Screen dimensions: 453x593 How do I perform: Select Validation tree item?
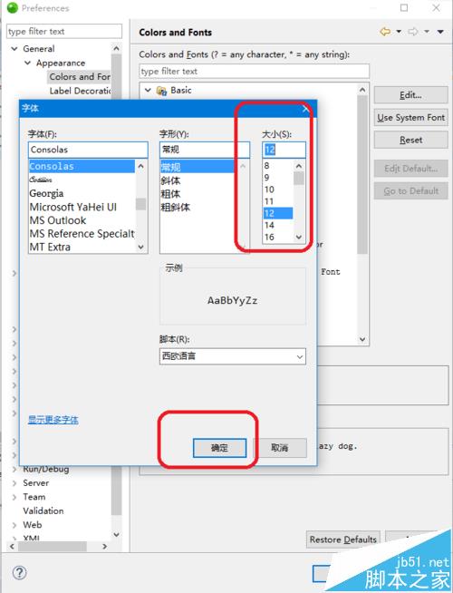coord(43,510)
